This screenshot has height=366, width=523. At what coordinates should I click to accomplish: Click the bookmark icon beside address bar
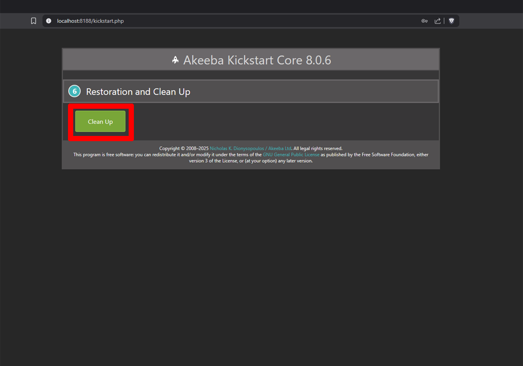click(33, 21)
